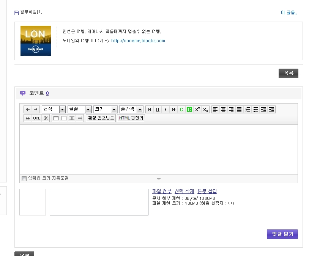Image resolution: width=309 pixels, height=256 pixels.
Task: Click the table cell properties icon
Action: pyautogui.click(x=64, y=118)
